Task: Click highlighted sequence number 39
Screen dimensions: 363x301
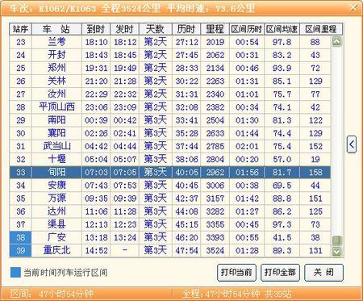Action: [20, 250]
